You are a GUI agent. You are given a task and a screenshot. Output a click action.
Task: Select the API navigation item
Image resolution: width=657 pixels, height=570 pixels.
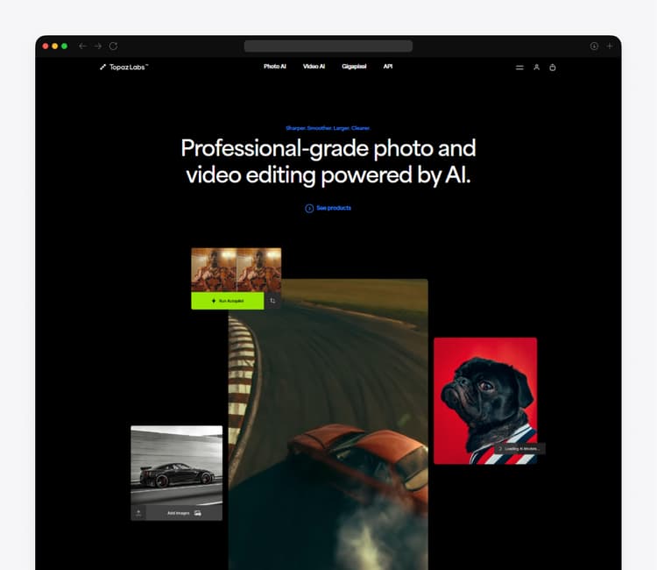pos(388,67)
